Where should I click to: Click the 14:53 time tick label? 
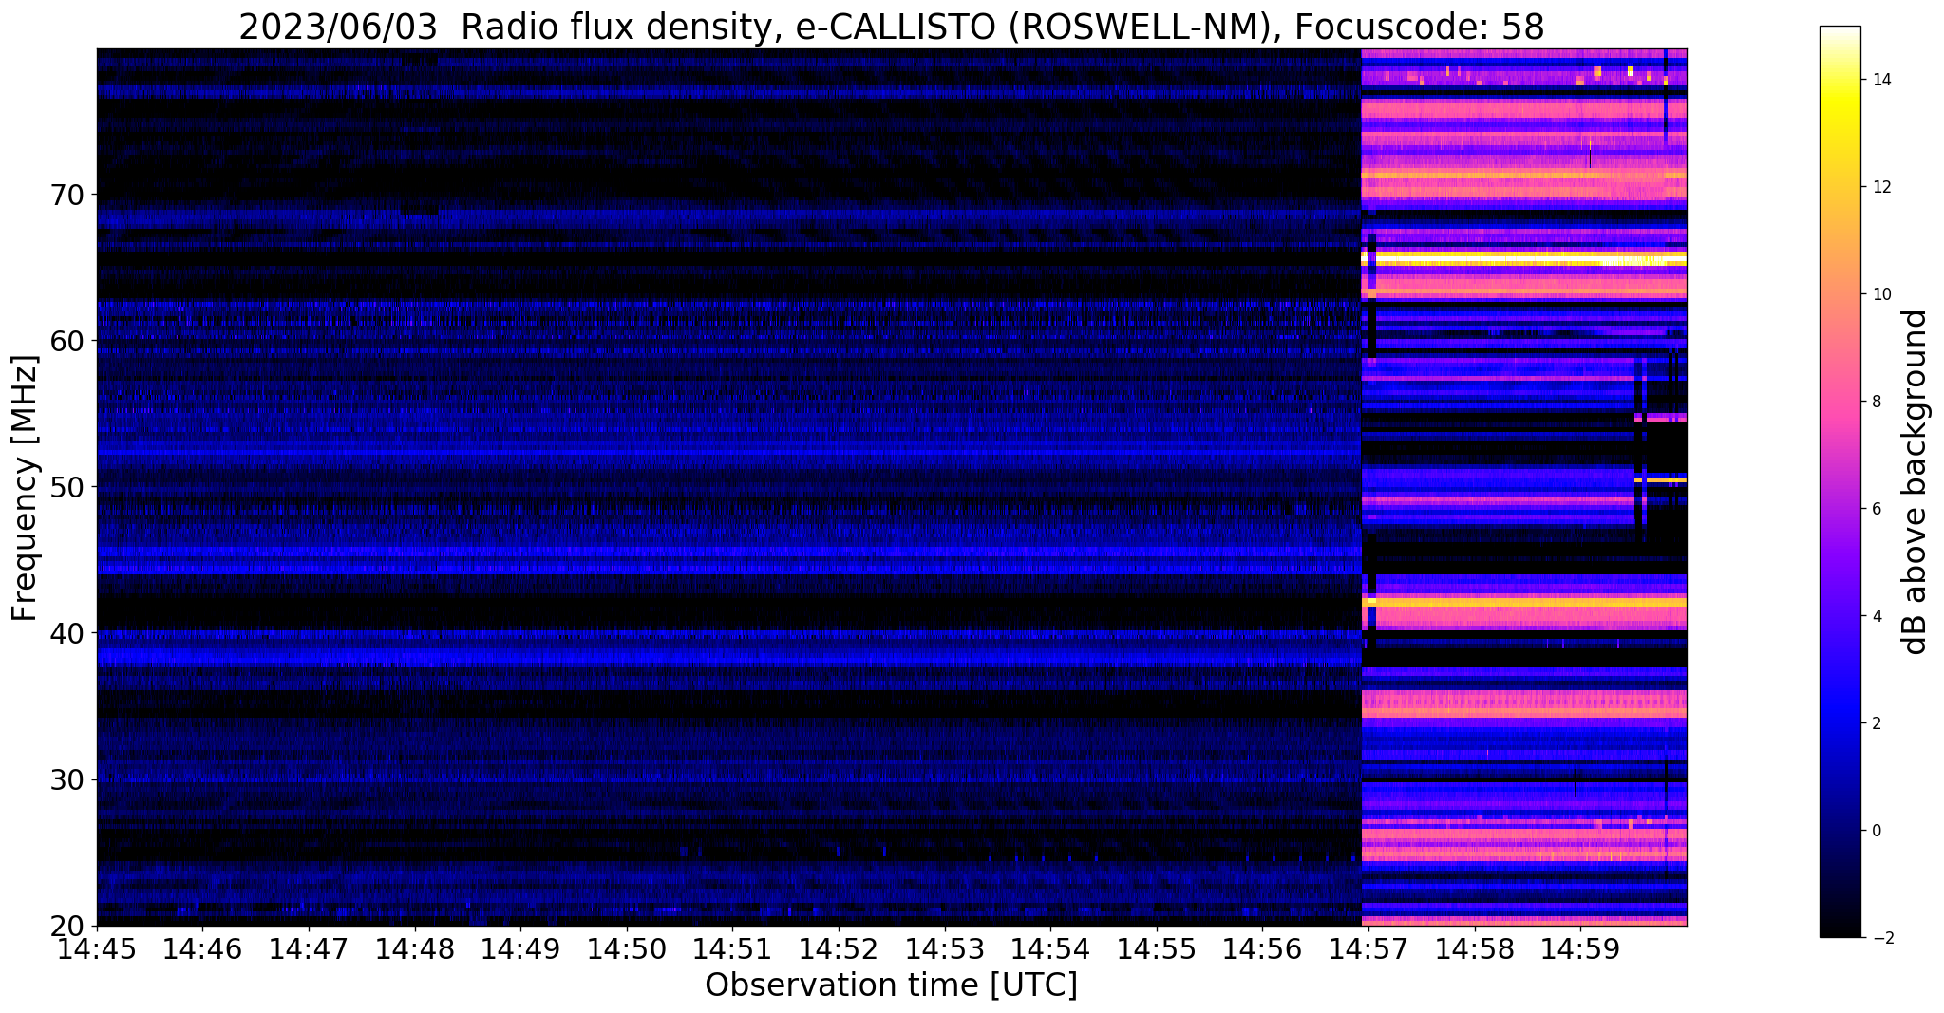[945, 948]
